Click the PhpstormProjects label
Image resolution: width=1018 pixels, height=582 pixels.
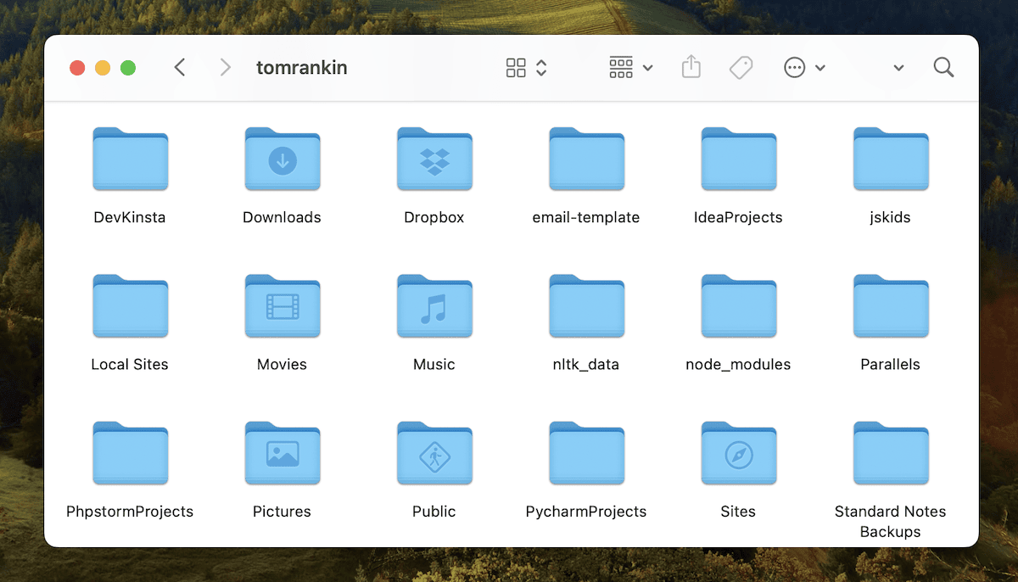(x=130, y=512)
